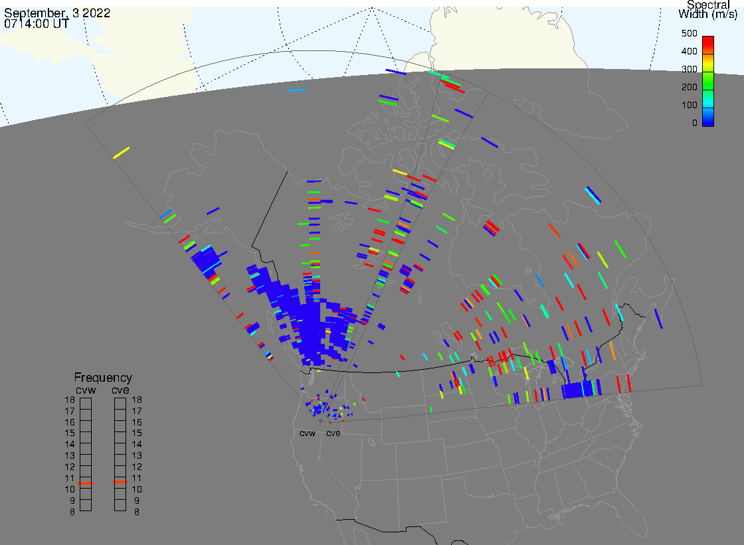Click the 'cve' radar station label on the map
This screenshot has width=744, height=545.
(333, 433)
